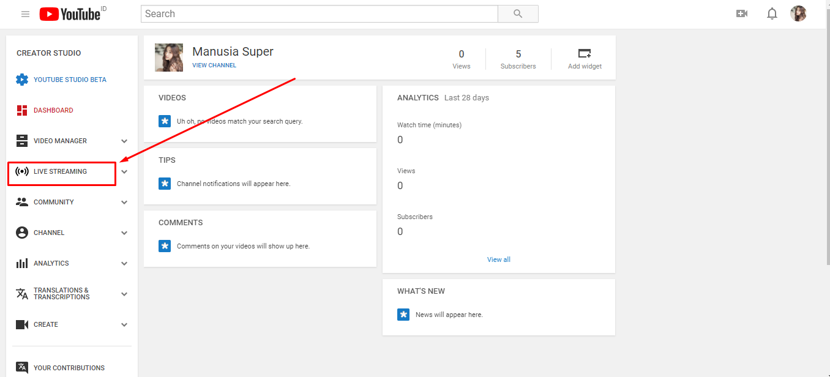Image resolution: width=830 pixels, height=377 pixels.
Task: Expand the Create chevron
Action: (x=124, y=325)
